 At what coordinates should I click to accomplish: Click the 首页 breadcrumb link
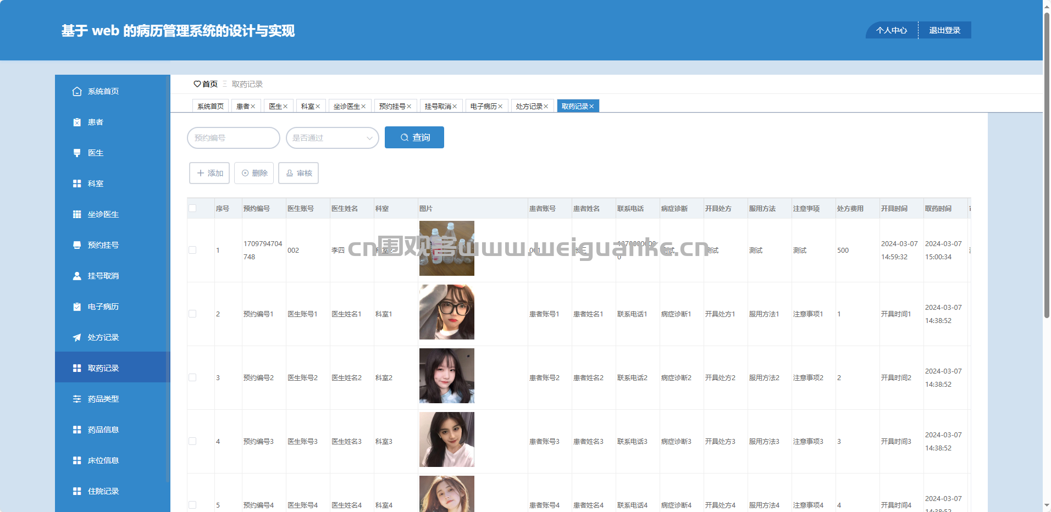tap(210, 84)
